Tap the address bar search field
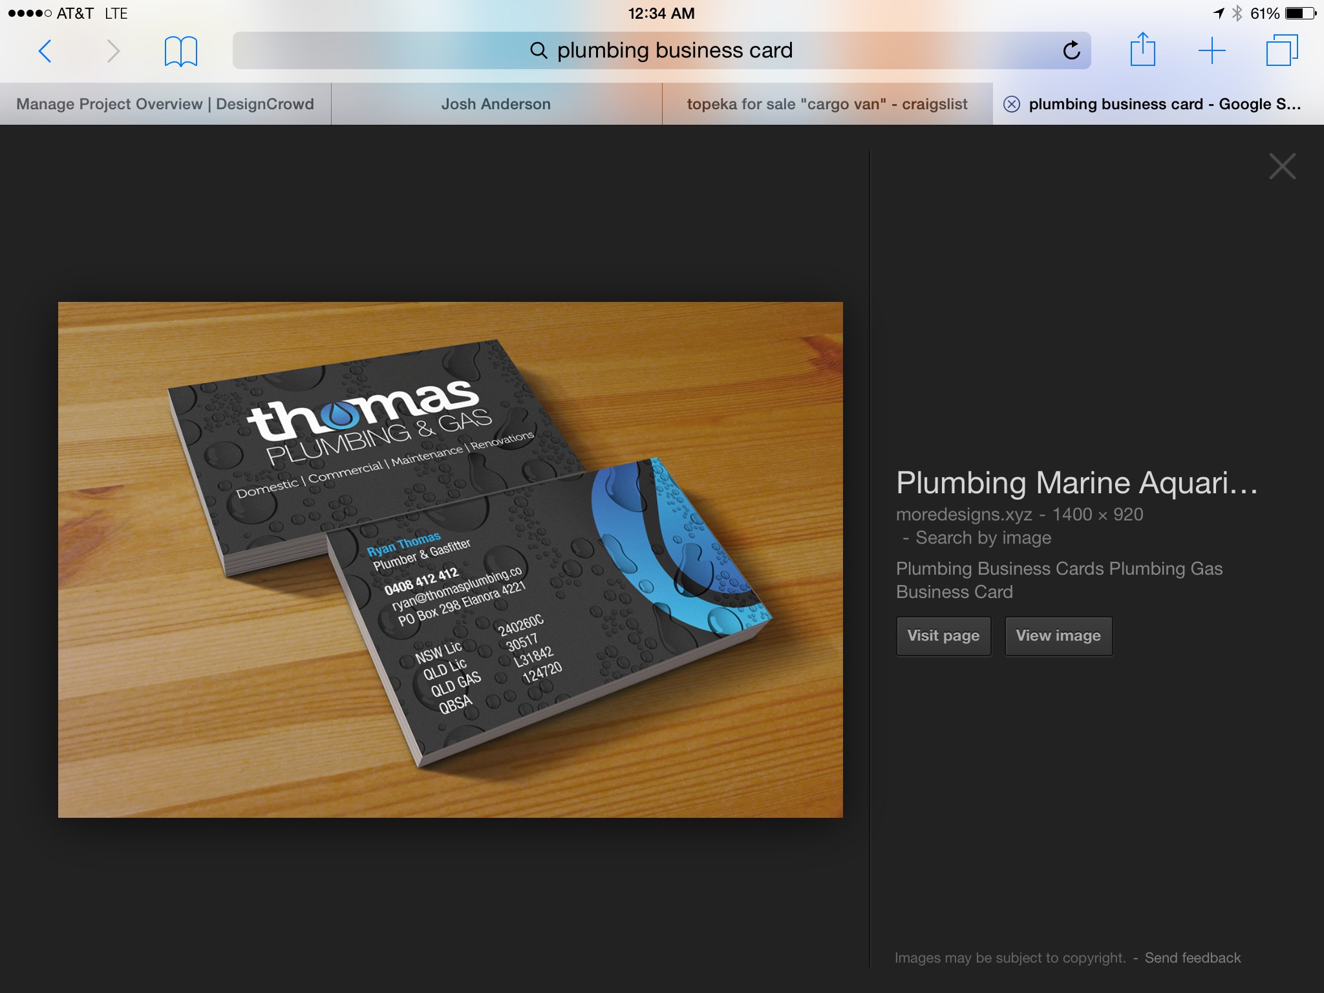 click(x=661, y=50)
